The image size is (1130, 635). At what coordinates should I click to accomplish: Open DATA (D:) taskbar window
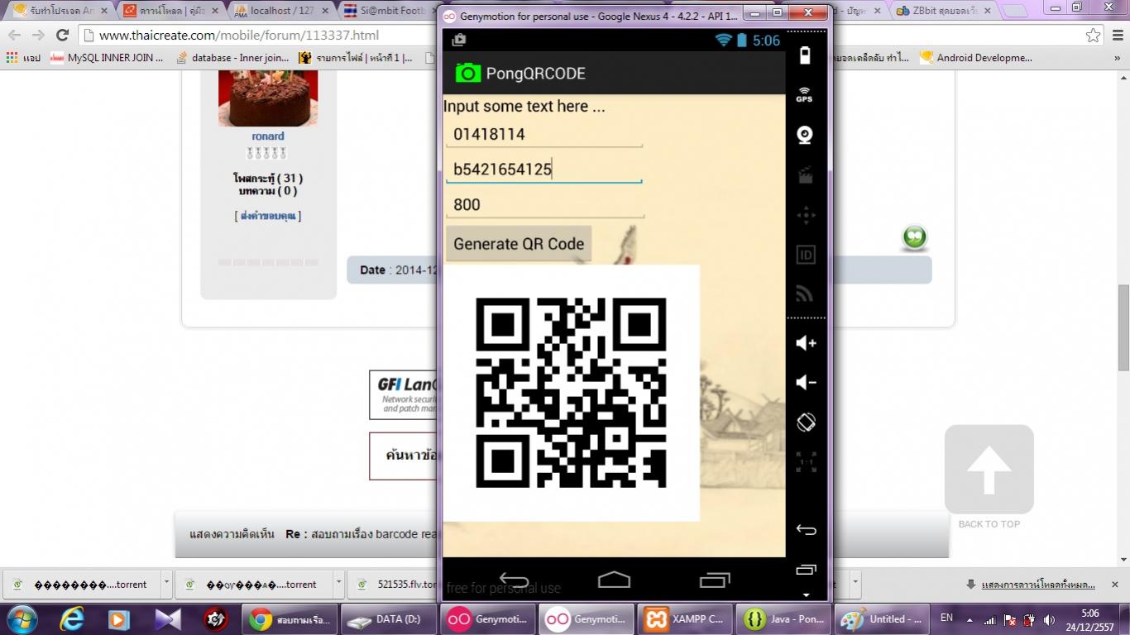click(x=388, y=618)
